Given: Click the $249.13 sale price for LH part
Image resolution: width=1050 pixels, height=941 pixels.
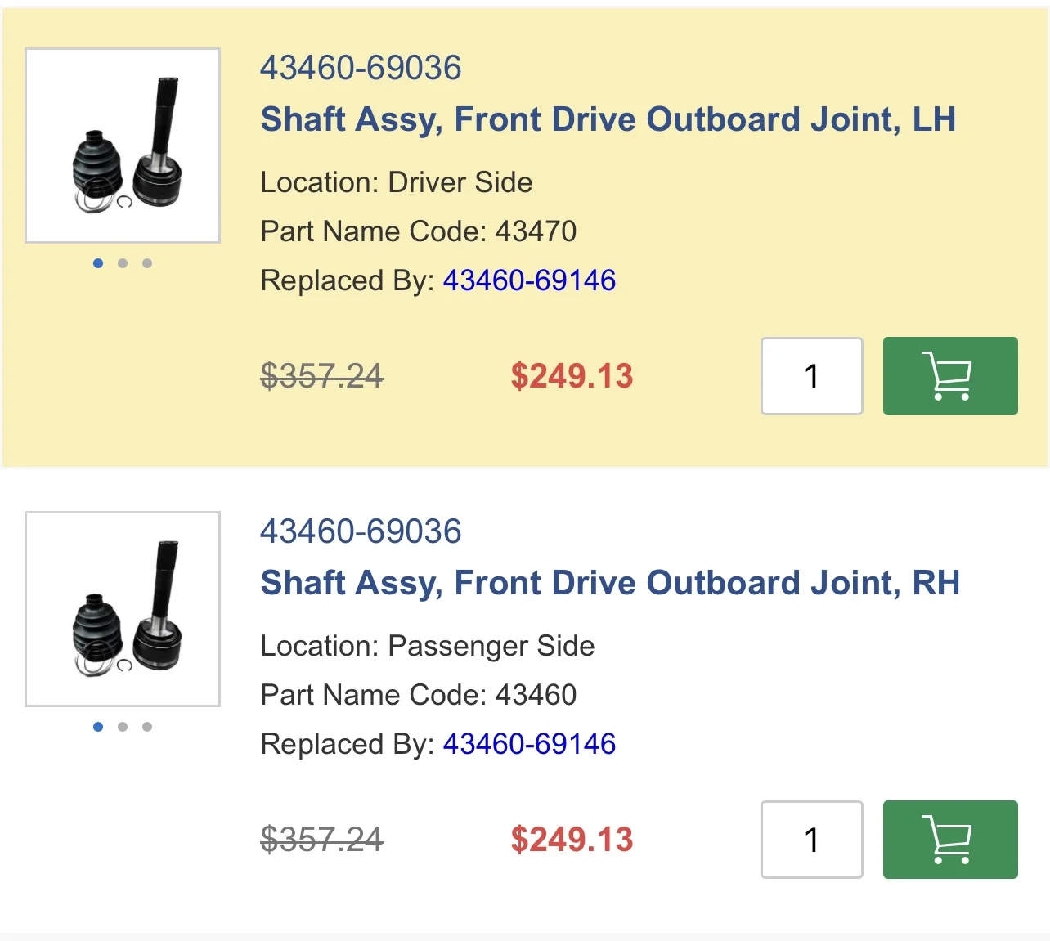Looking at the screenshot, I should (572, 376).
